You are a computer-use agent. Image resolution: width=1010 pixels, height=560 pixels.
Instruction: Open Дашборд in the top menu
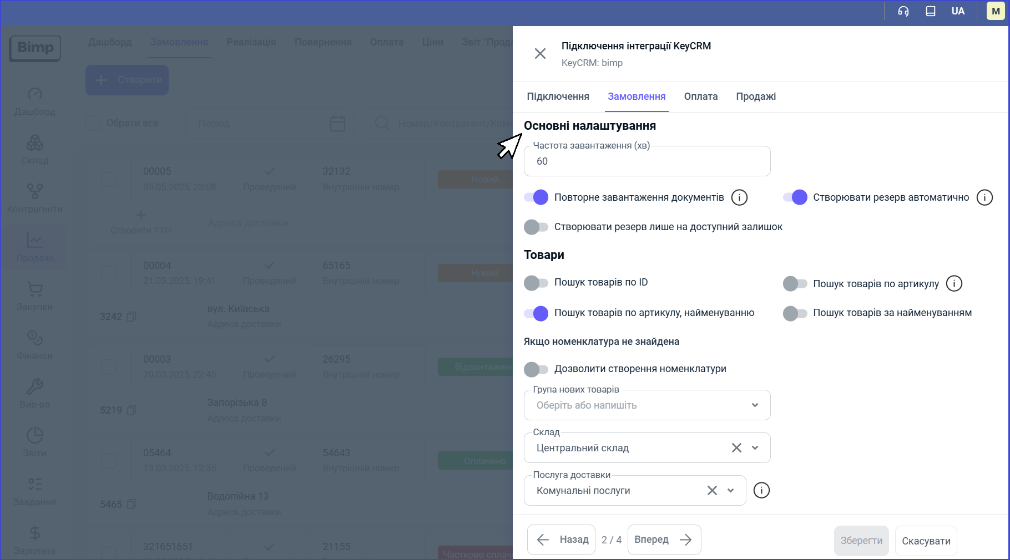110,42
